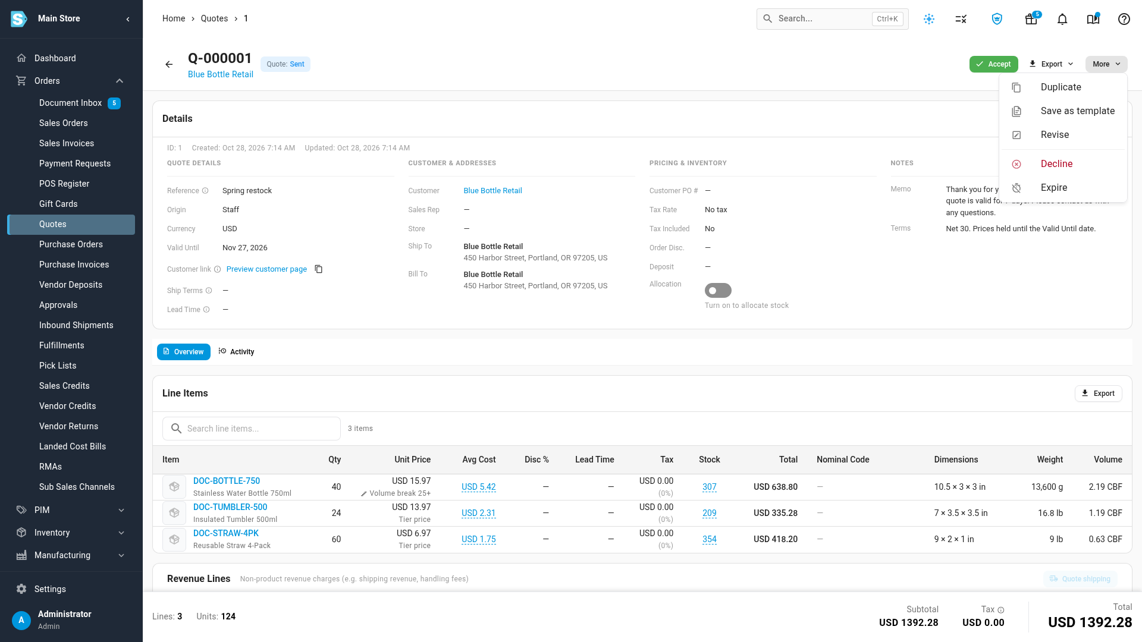
Task: Go back using the arrow beside Q-000001
Action: [169, 64]
